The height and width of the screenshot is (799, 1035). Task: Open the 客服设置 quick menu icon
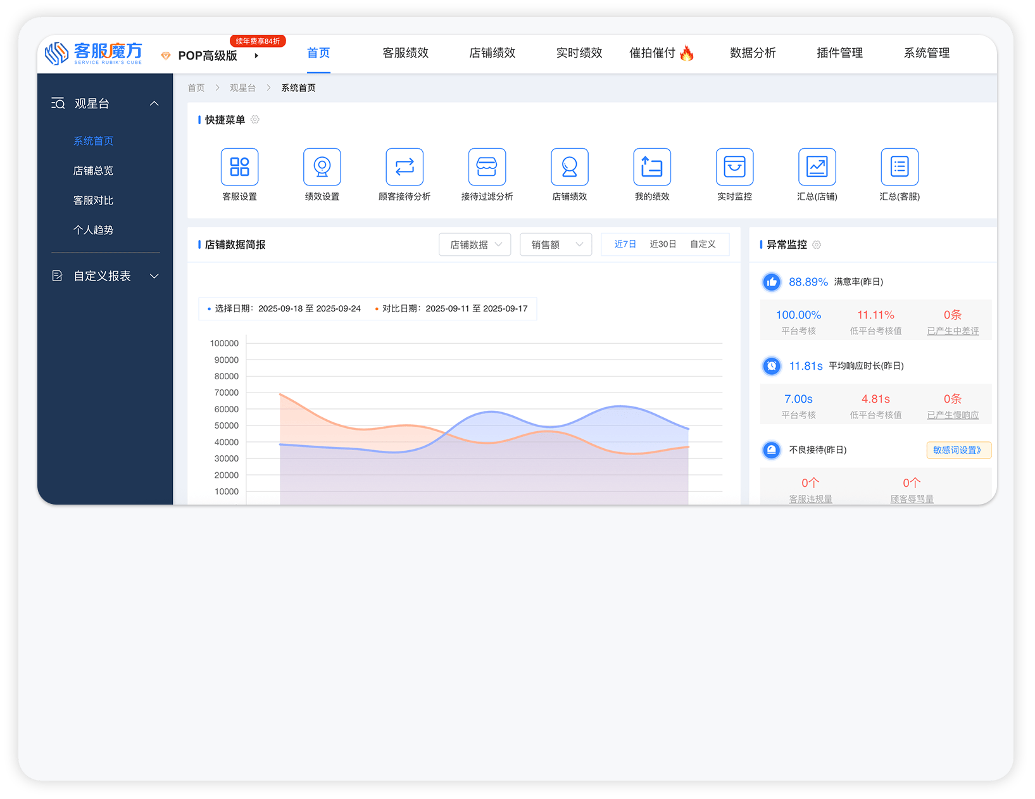pos(239,167)
